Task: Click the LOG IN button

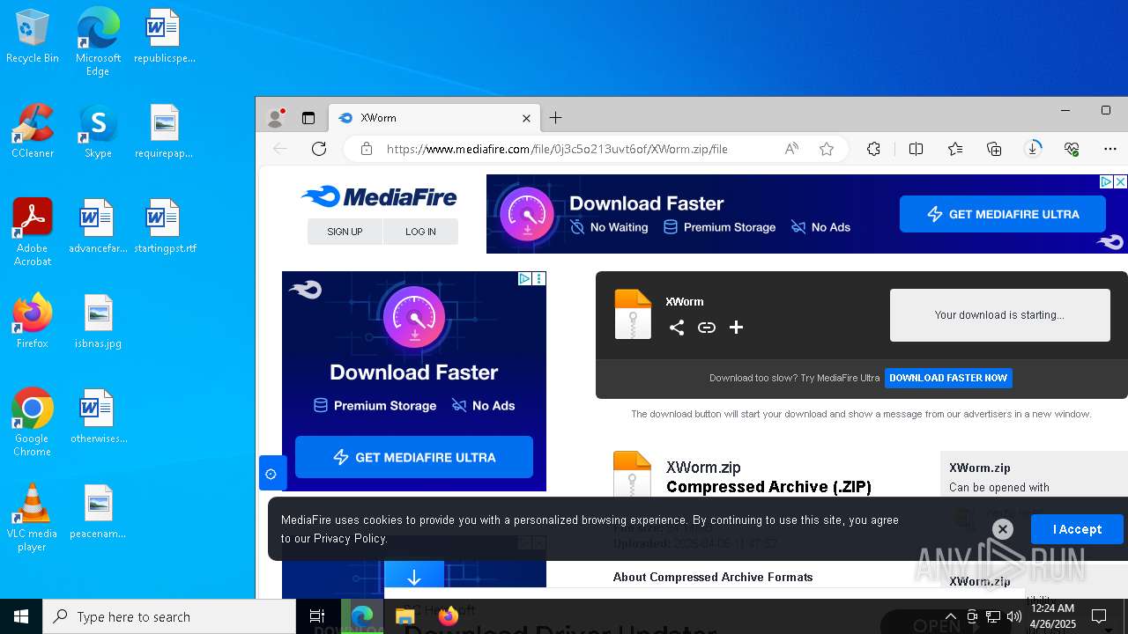Action: (x=420, y=232)
